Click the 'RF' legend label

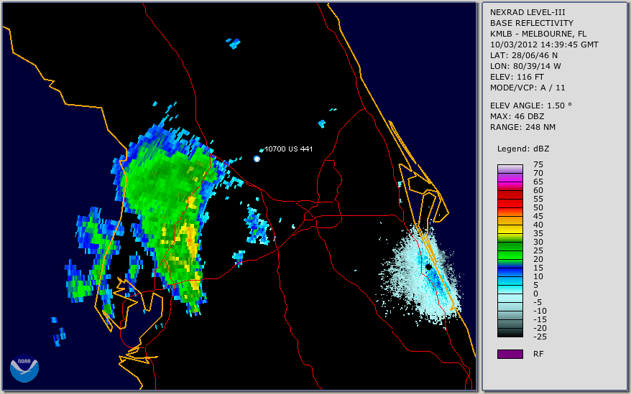tap(538, 354)
